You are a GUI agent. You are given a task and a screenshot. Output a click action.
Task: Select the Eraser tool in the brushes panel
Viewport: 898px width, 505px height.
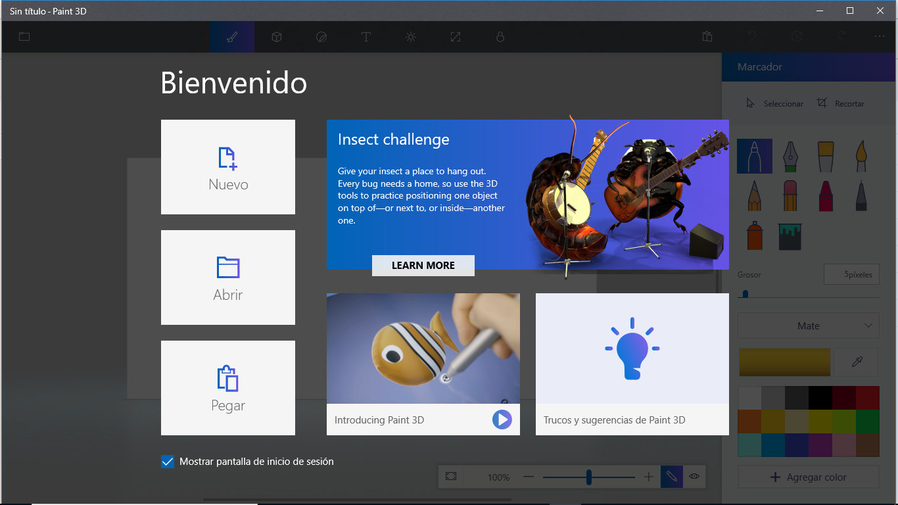point(790,196)
